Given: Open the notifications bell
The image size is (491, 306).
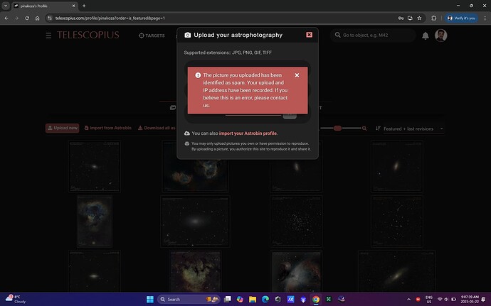Looking at the screenshot, I should 426,35.
